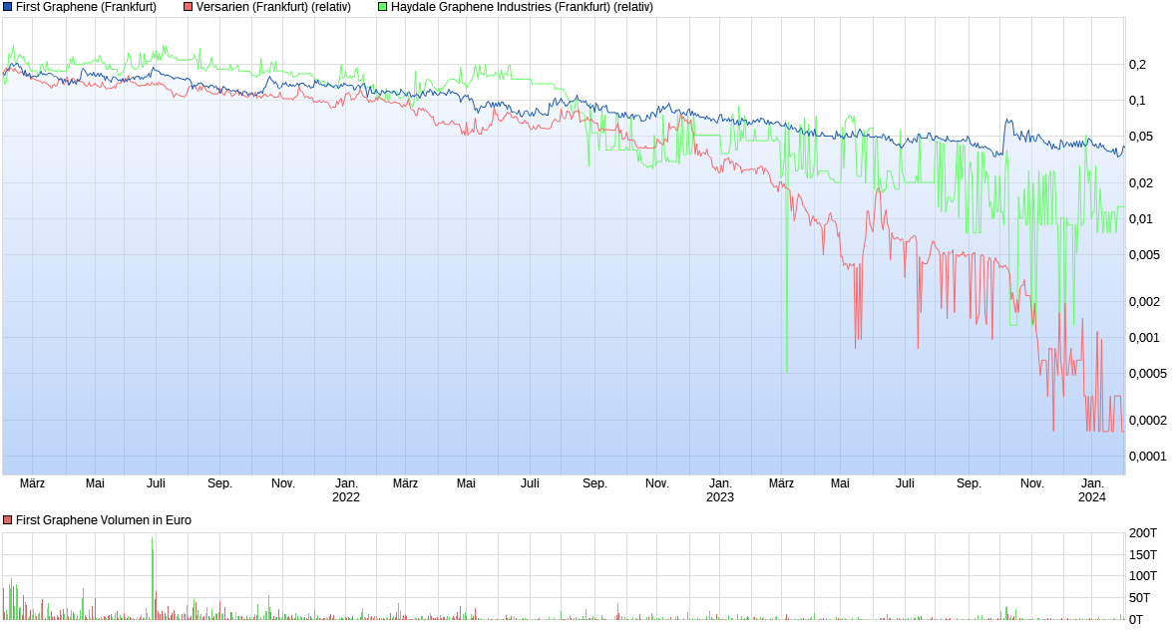Click the tallest green volume bar near Juli 2021

click(x=153, y=579)
